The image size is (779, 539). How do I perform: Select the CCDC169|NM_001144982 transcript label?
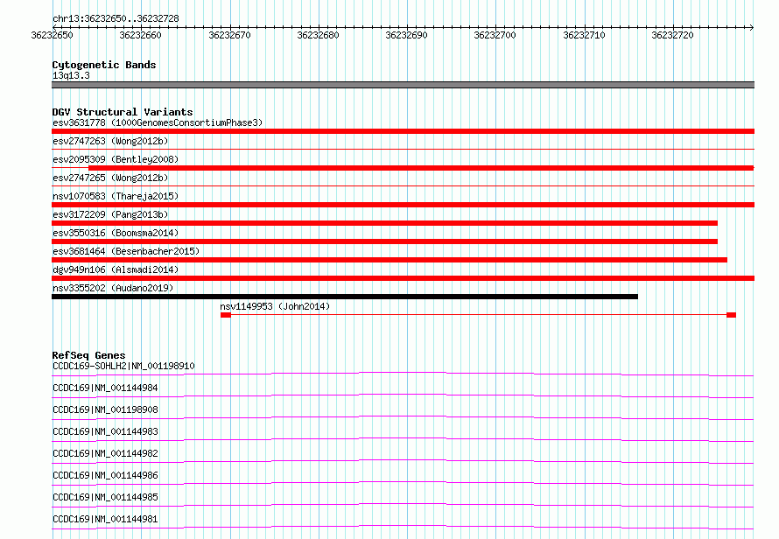point(105,453)
